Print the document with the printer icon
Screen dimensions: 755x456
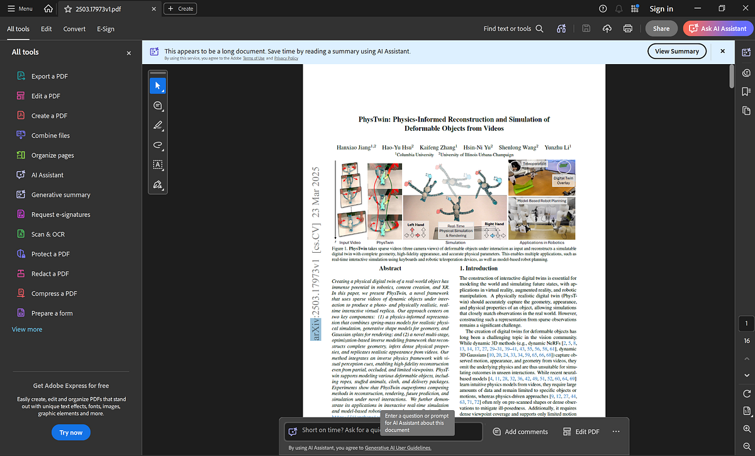[627, 28]
